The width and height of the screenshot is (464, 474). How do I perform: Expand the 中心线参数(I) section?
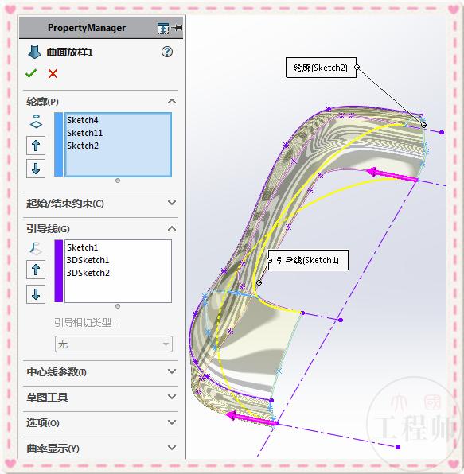(x=172, y=371)
